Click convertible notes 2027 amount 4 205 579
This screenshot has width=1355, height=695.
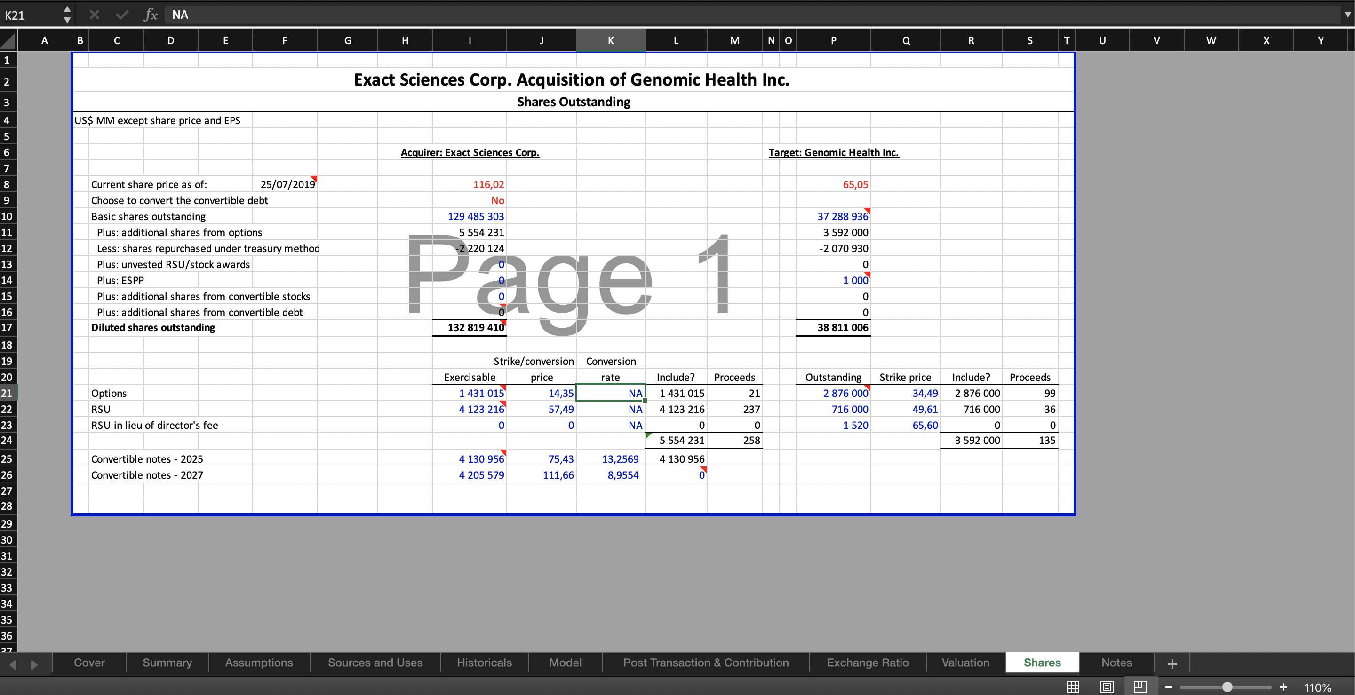click(469, 475)
